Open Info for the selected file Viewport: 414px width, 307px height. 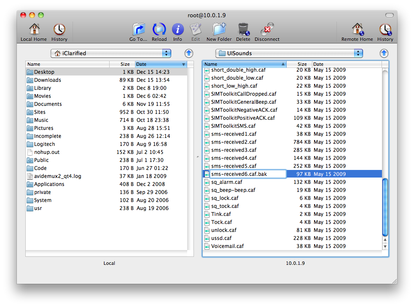(177, 30)
